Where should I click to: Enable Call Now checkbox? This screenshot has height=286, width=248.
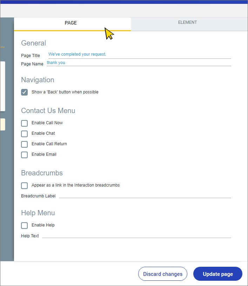(x=24, y=123)
